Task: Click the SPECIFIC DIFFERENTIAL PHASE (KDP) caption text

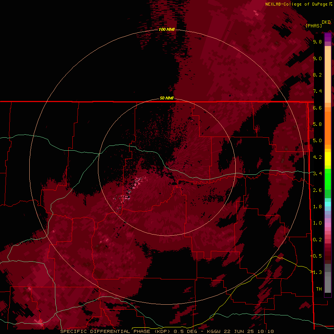Action: pyautogui.click(x=116, y=331)
